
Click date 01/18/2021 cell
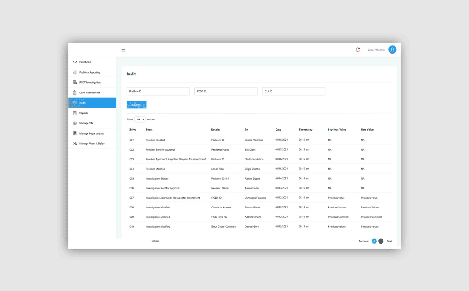click(281, 140)
